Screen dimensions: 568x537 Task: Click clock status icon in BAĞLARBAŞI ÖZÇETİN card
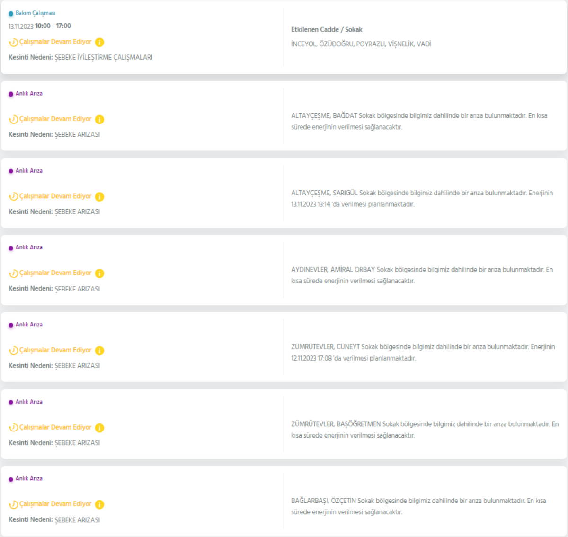coord(13,504)
